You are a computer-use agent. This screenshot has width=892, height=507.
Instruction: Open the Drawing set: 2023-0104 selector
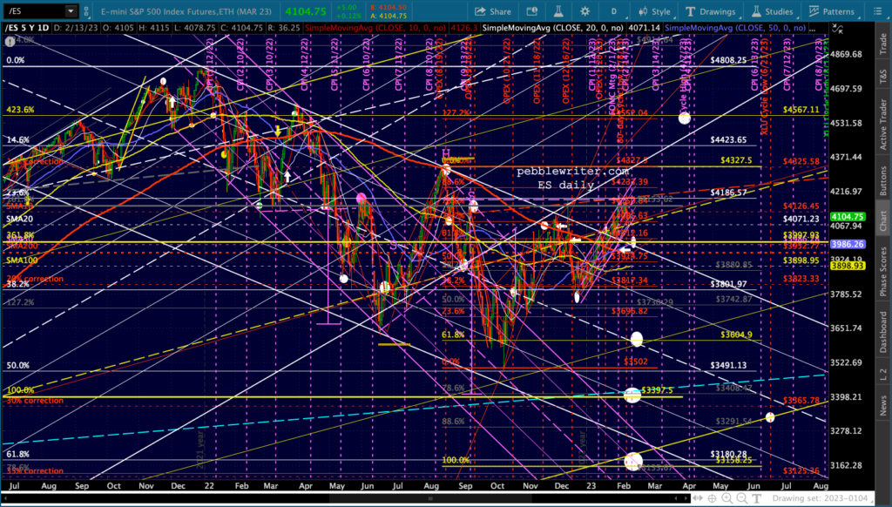pyautogui.click(x=821, y=499)
